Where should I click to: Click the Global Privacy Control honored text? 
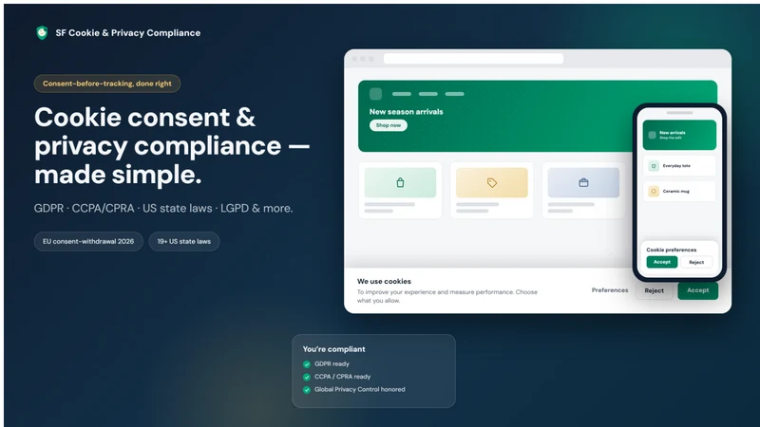(x=360, y=390)
